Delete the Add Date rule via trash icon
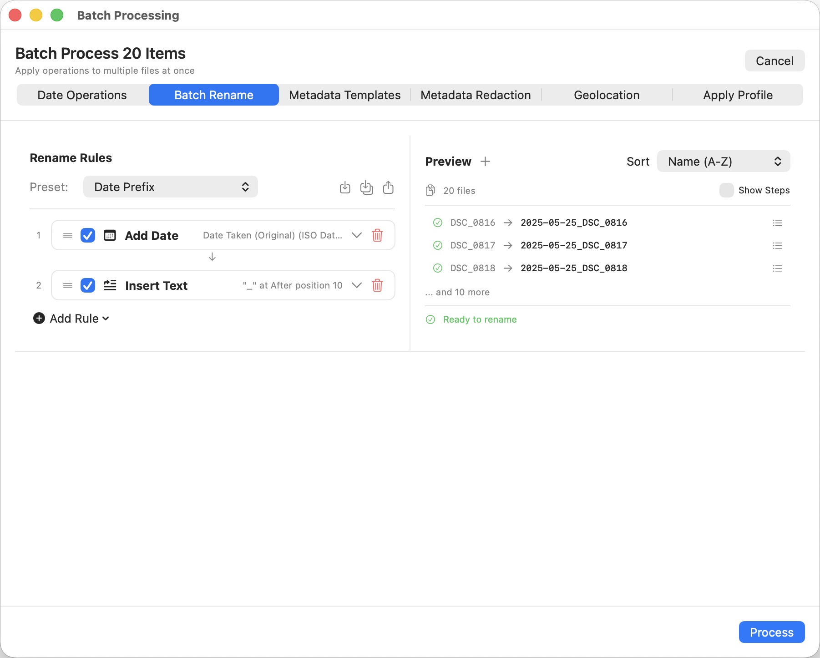The image size is (820, 658). tap(377, 235)
